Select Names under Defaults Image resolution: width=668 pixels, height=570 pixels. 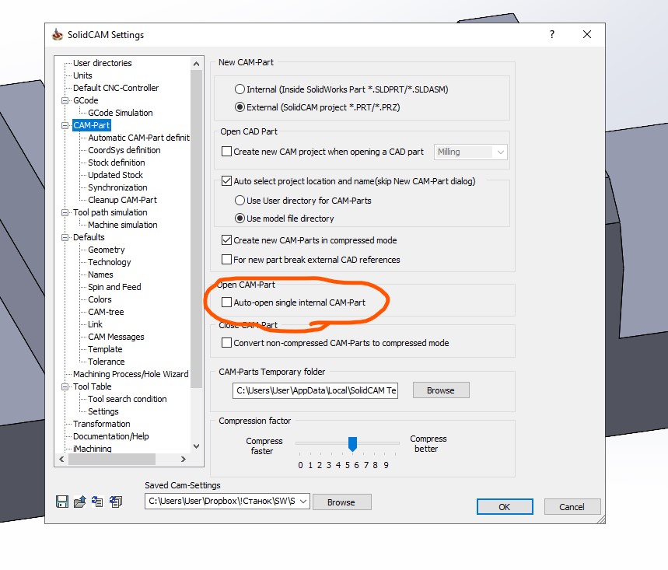(100, 275)
